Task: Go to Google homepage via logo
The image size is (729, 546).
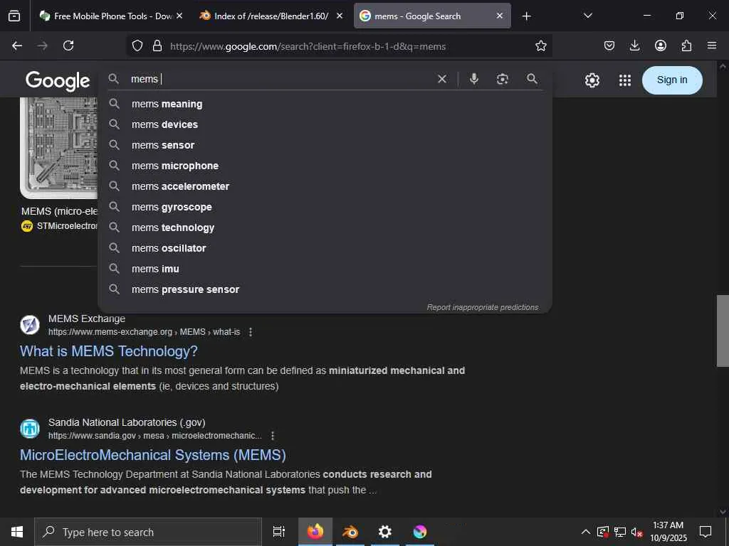Action: coord(58,81)
